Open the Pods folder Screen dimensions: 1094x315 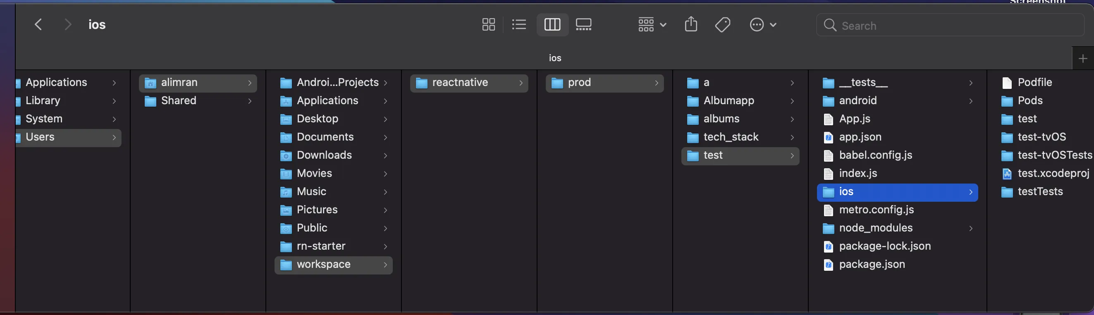pos(1030,100)
